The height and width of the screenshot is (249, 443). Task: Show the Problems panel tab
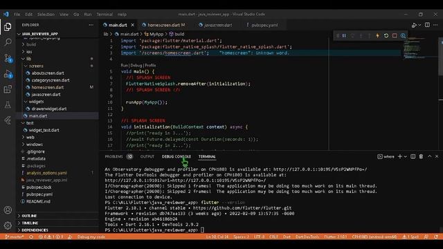click(114, 156)
